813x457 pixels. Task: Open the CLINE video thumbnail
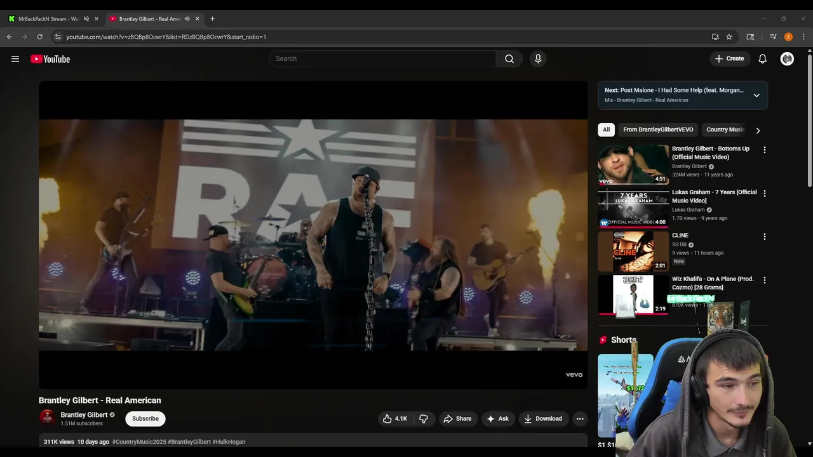pos(633,251)
